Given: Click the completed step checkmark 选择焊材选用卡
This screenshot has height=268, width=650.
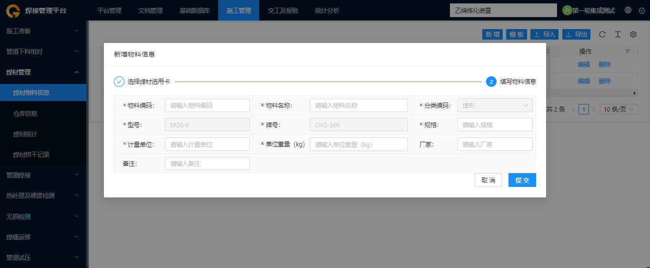Looking at the screenshot, I should coord(119,82).
